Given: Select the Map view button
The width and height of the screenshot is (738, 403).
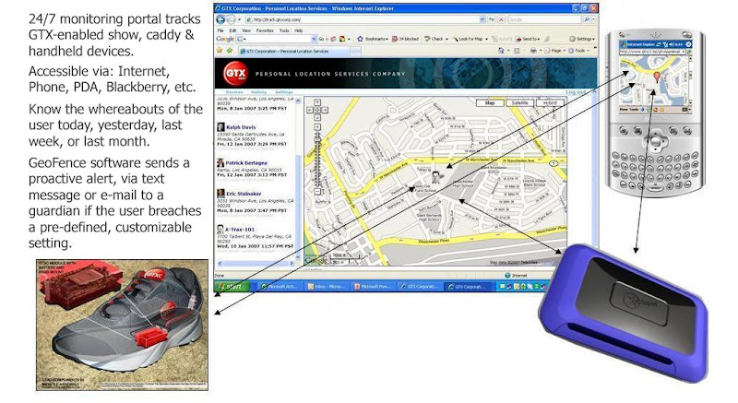Looking at the screenshot, I should (x=490, y=102).
